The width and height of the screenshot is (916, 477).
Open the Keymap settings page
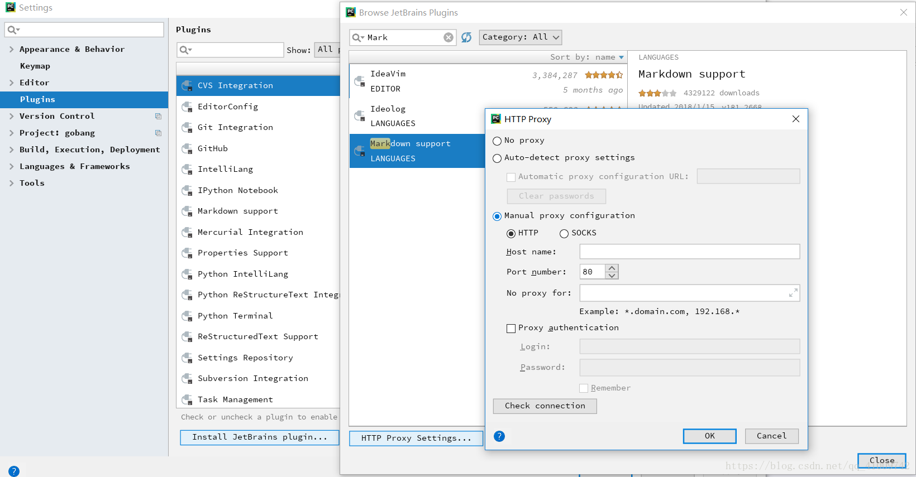point(35,66)
